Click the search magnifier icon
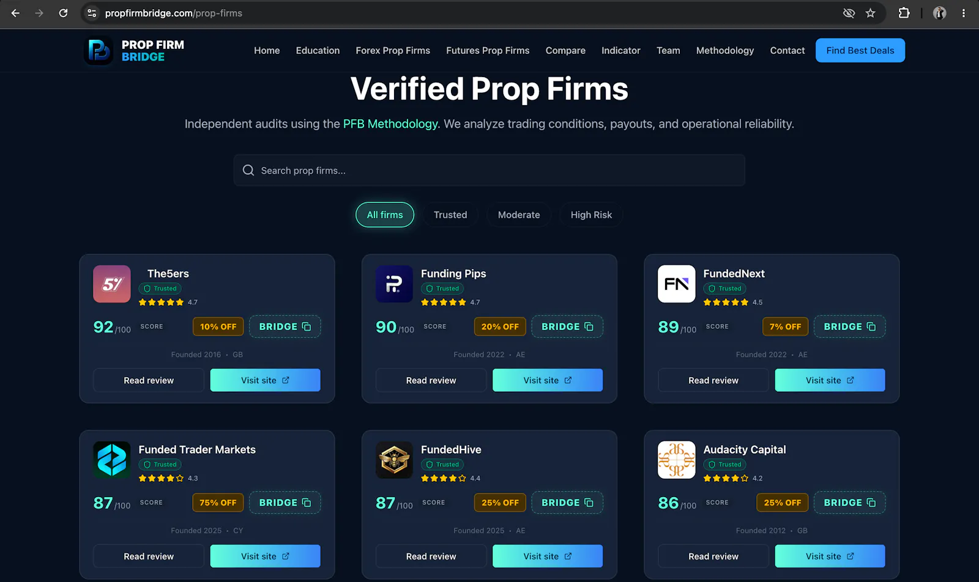The width and height of the screenshot is (979, 582). coord(248,170)
